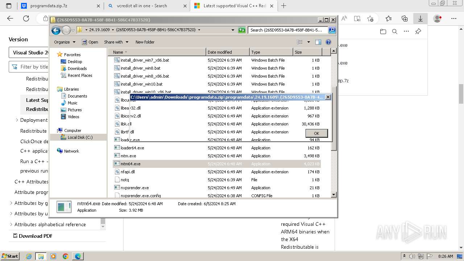
Task: Click the 24.19.1609 breadcrumb segment
Action: [99, 30]
